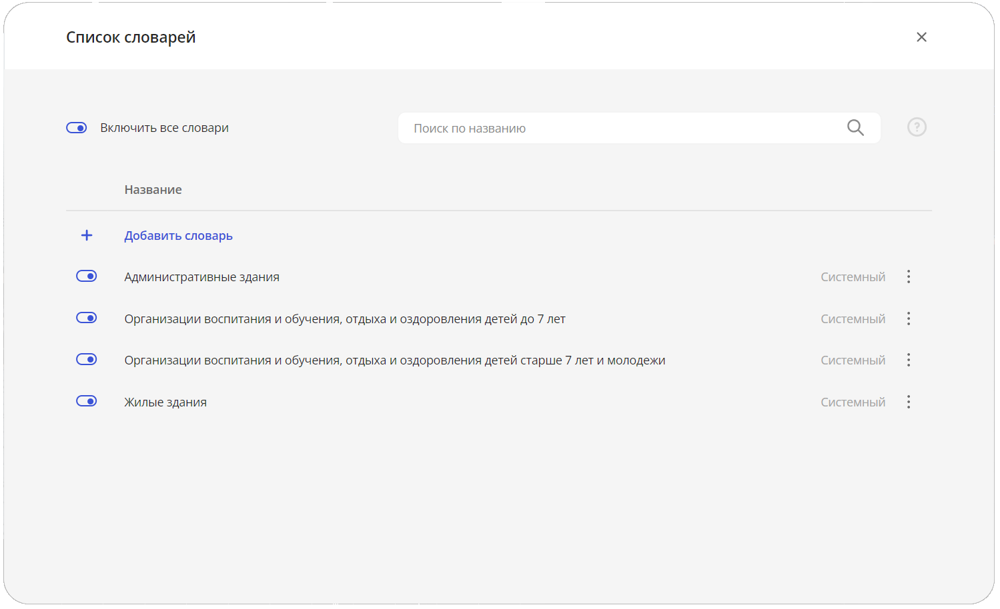Close the Список словарей dialog
This screenshot has height=609, width=1000.
(921, 37)
